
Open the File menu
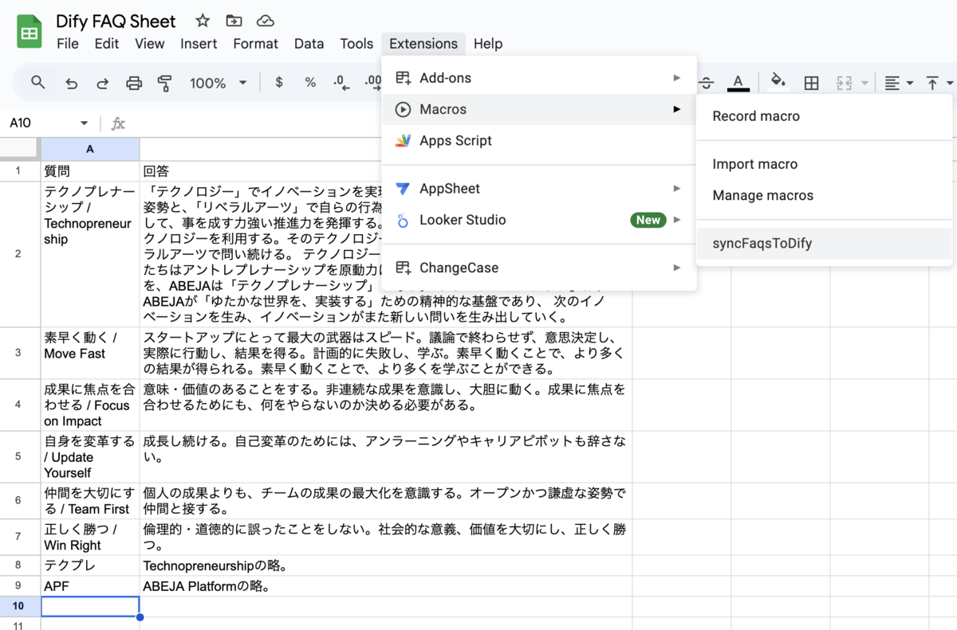pos(68,44)
